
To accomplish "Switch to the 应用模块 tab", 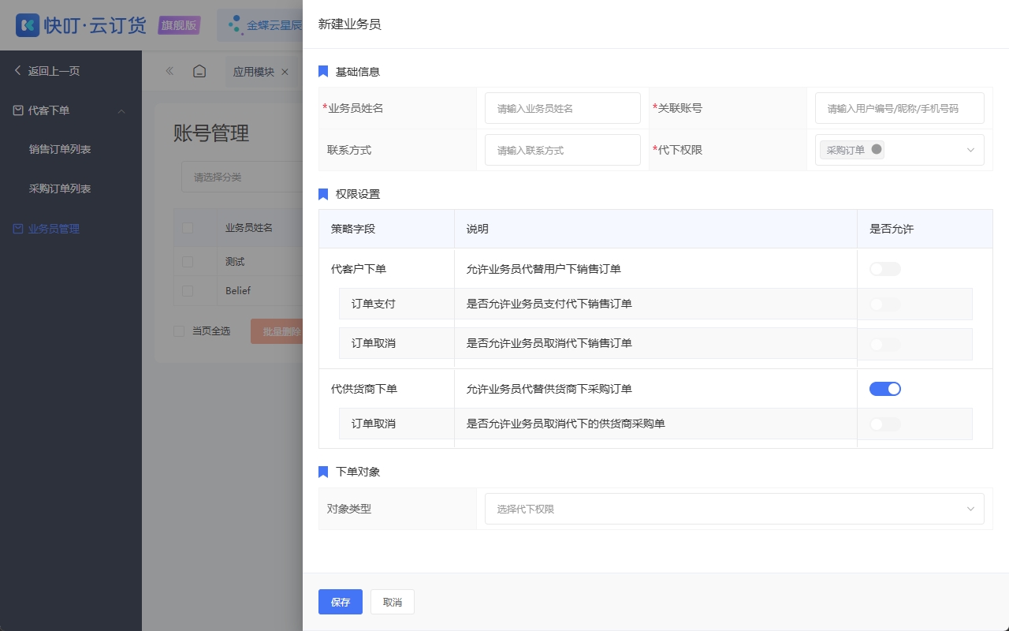I will click(x=254, y=72).
